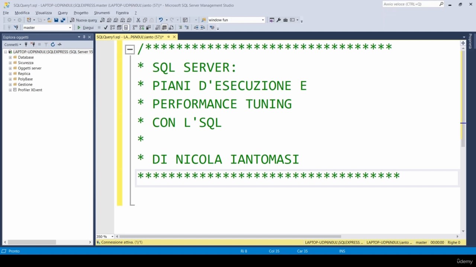The width and height of the screenshot is (476, 267).
Task: Run the query with Esegui
Action: tap(85, 27)
